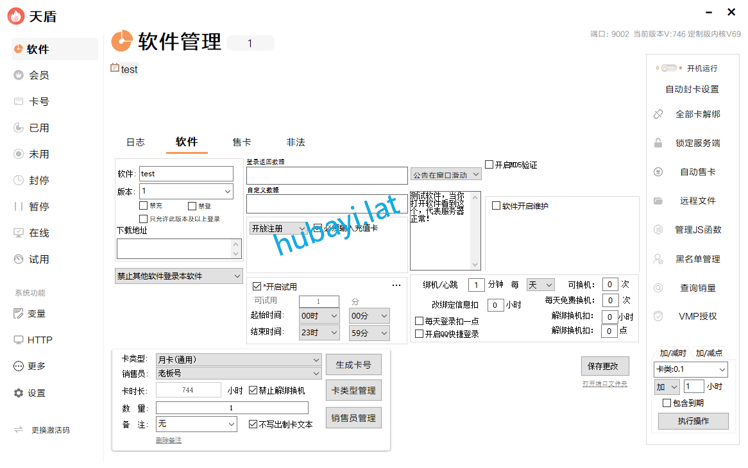Enable the 软件开启维护 checkbox
The width and height of the screenshot is (748, 468).
496,206
